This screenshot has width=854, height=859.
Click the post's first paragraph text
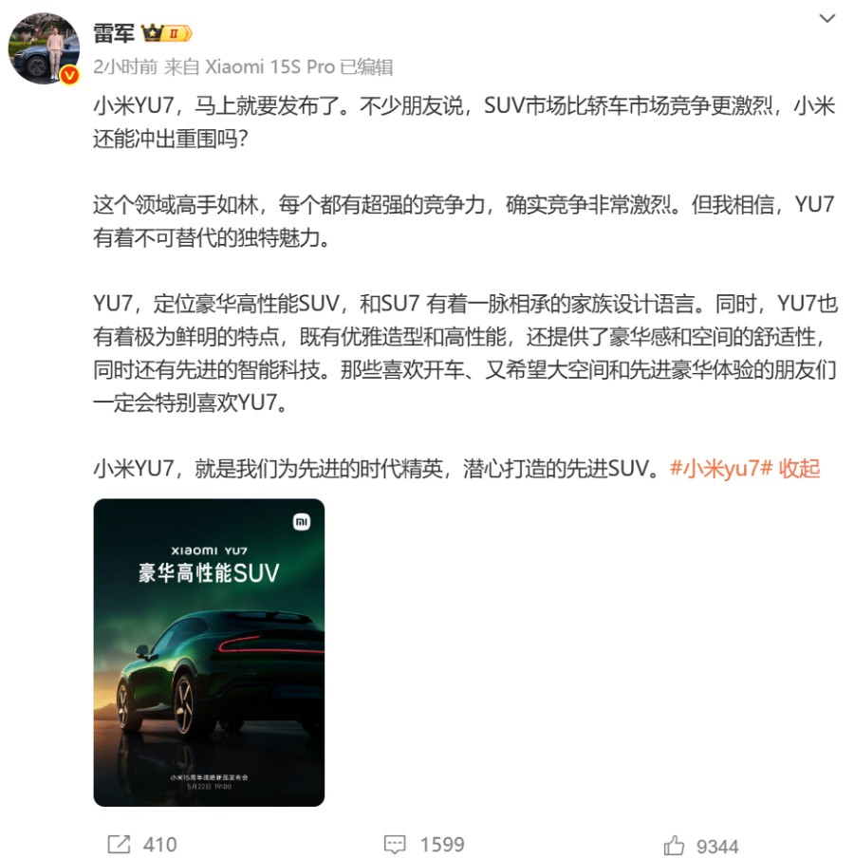tap(464, 122)
